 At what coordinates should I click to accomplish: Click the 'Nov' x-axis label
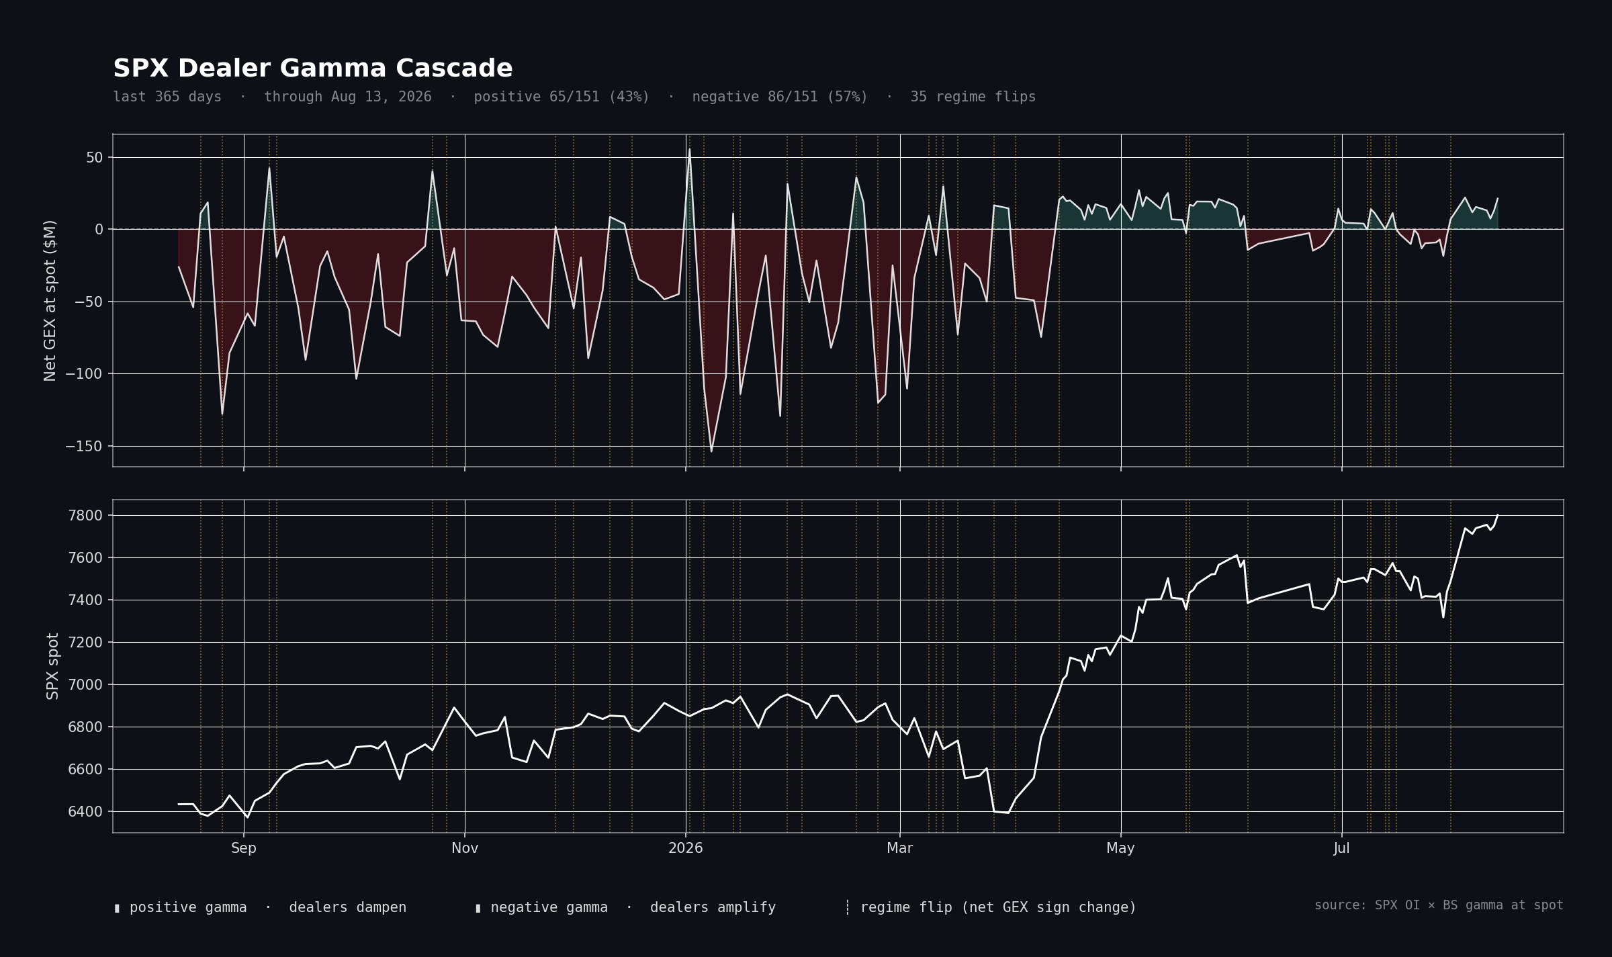[465, 848]
